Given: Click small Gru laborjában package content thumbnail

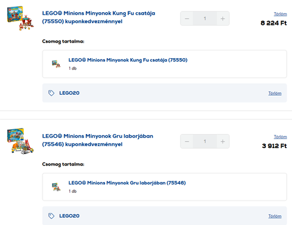Looking at the screenshot, I should [x=56, y=187].
